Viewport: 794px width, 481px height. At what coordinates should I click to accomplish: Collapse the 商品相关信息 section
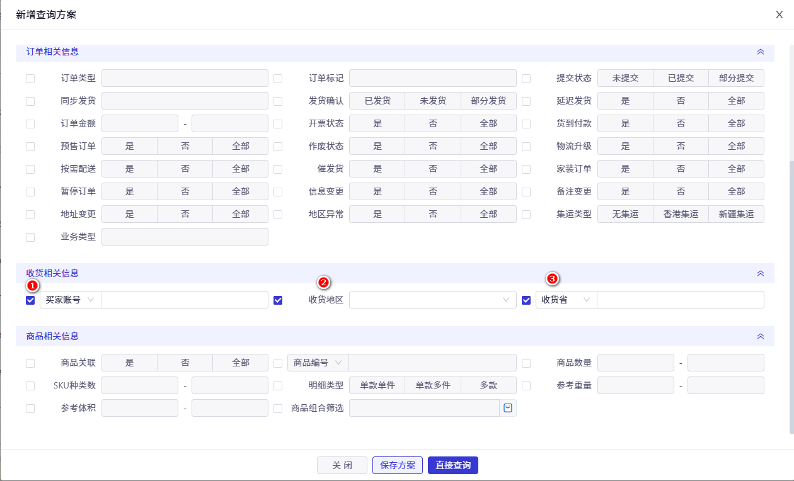(761, 336)
